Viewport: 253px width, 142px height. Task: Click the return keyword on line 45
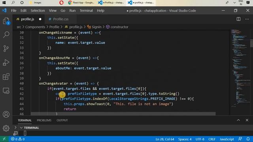pyautogui.click(x=70, y=109)
